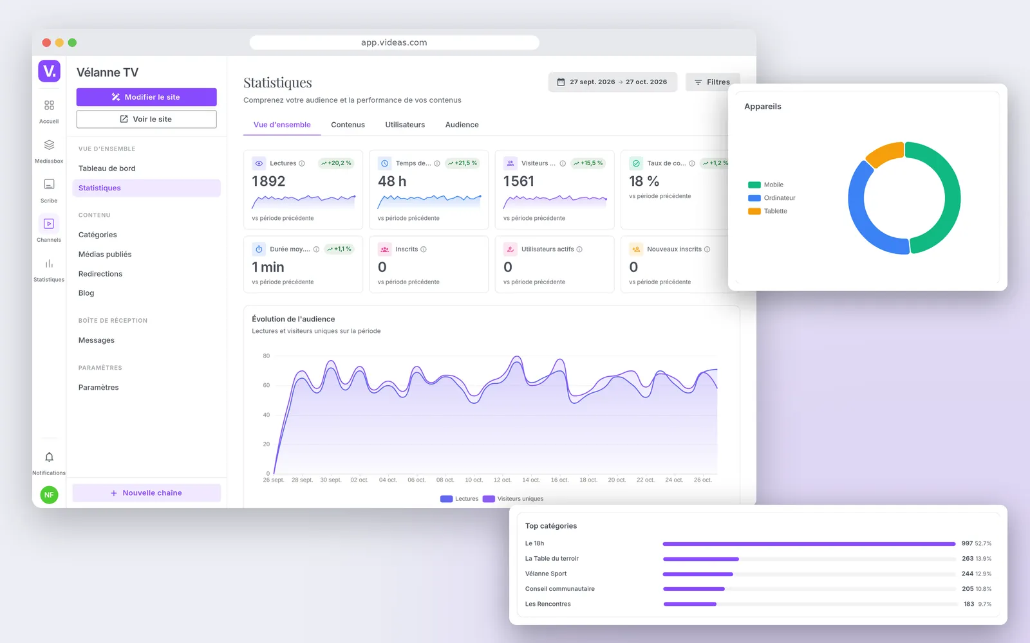Open the Filtres button
Viewport: 1030px width, 643px height.
713,82
